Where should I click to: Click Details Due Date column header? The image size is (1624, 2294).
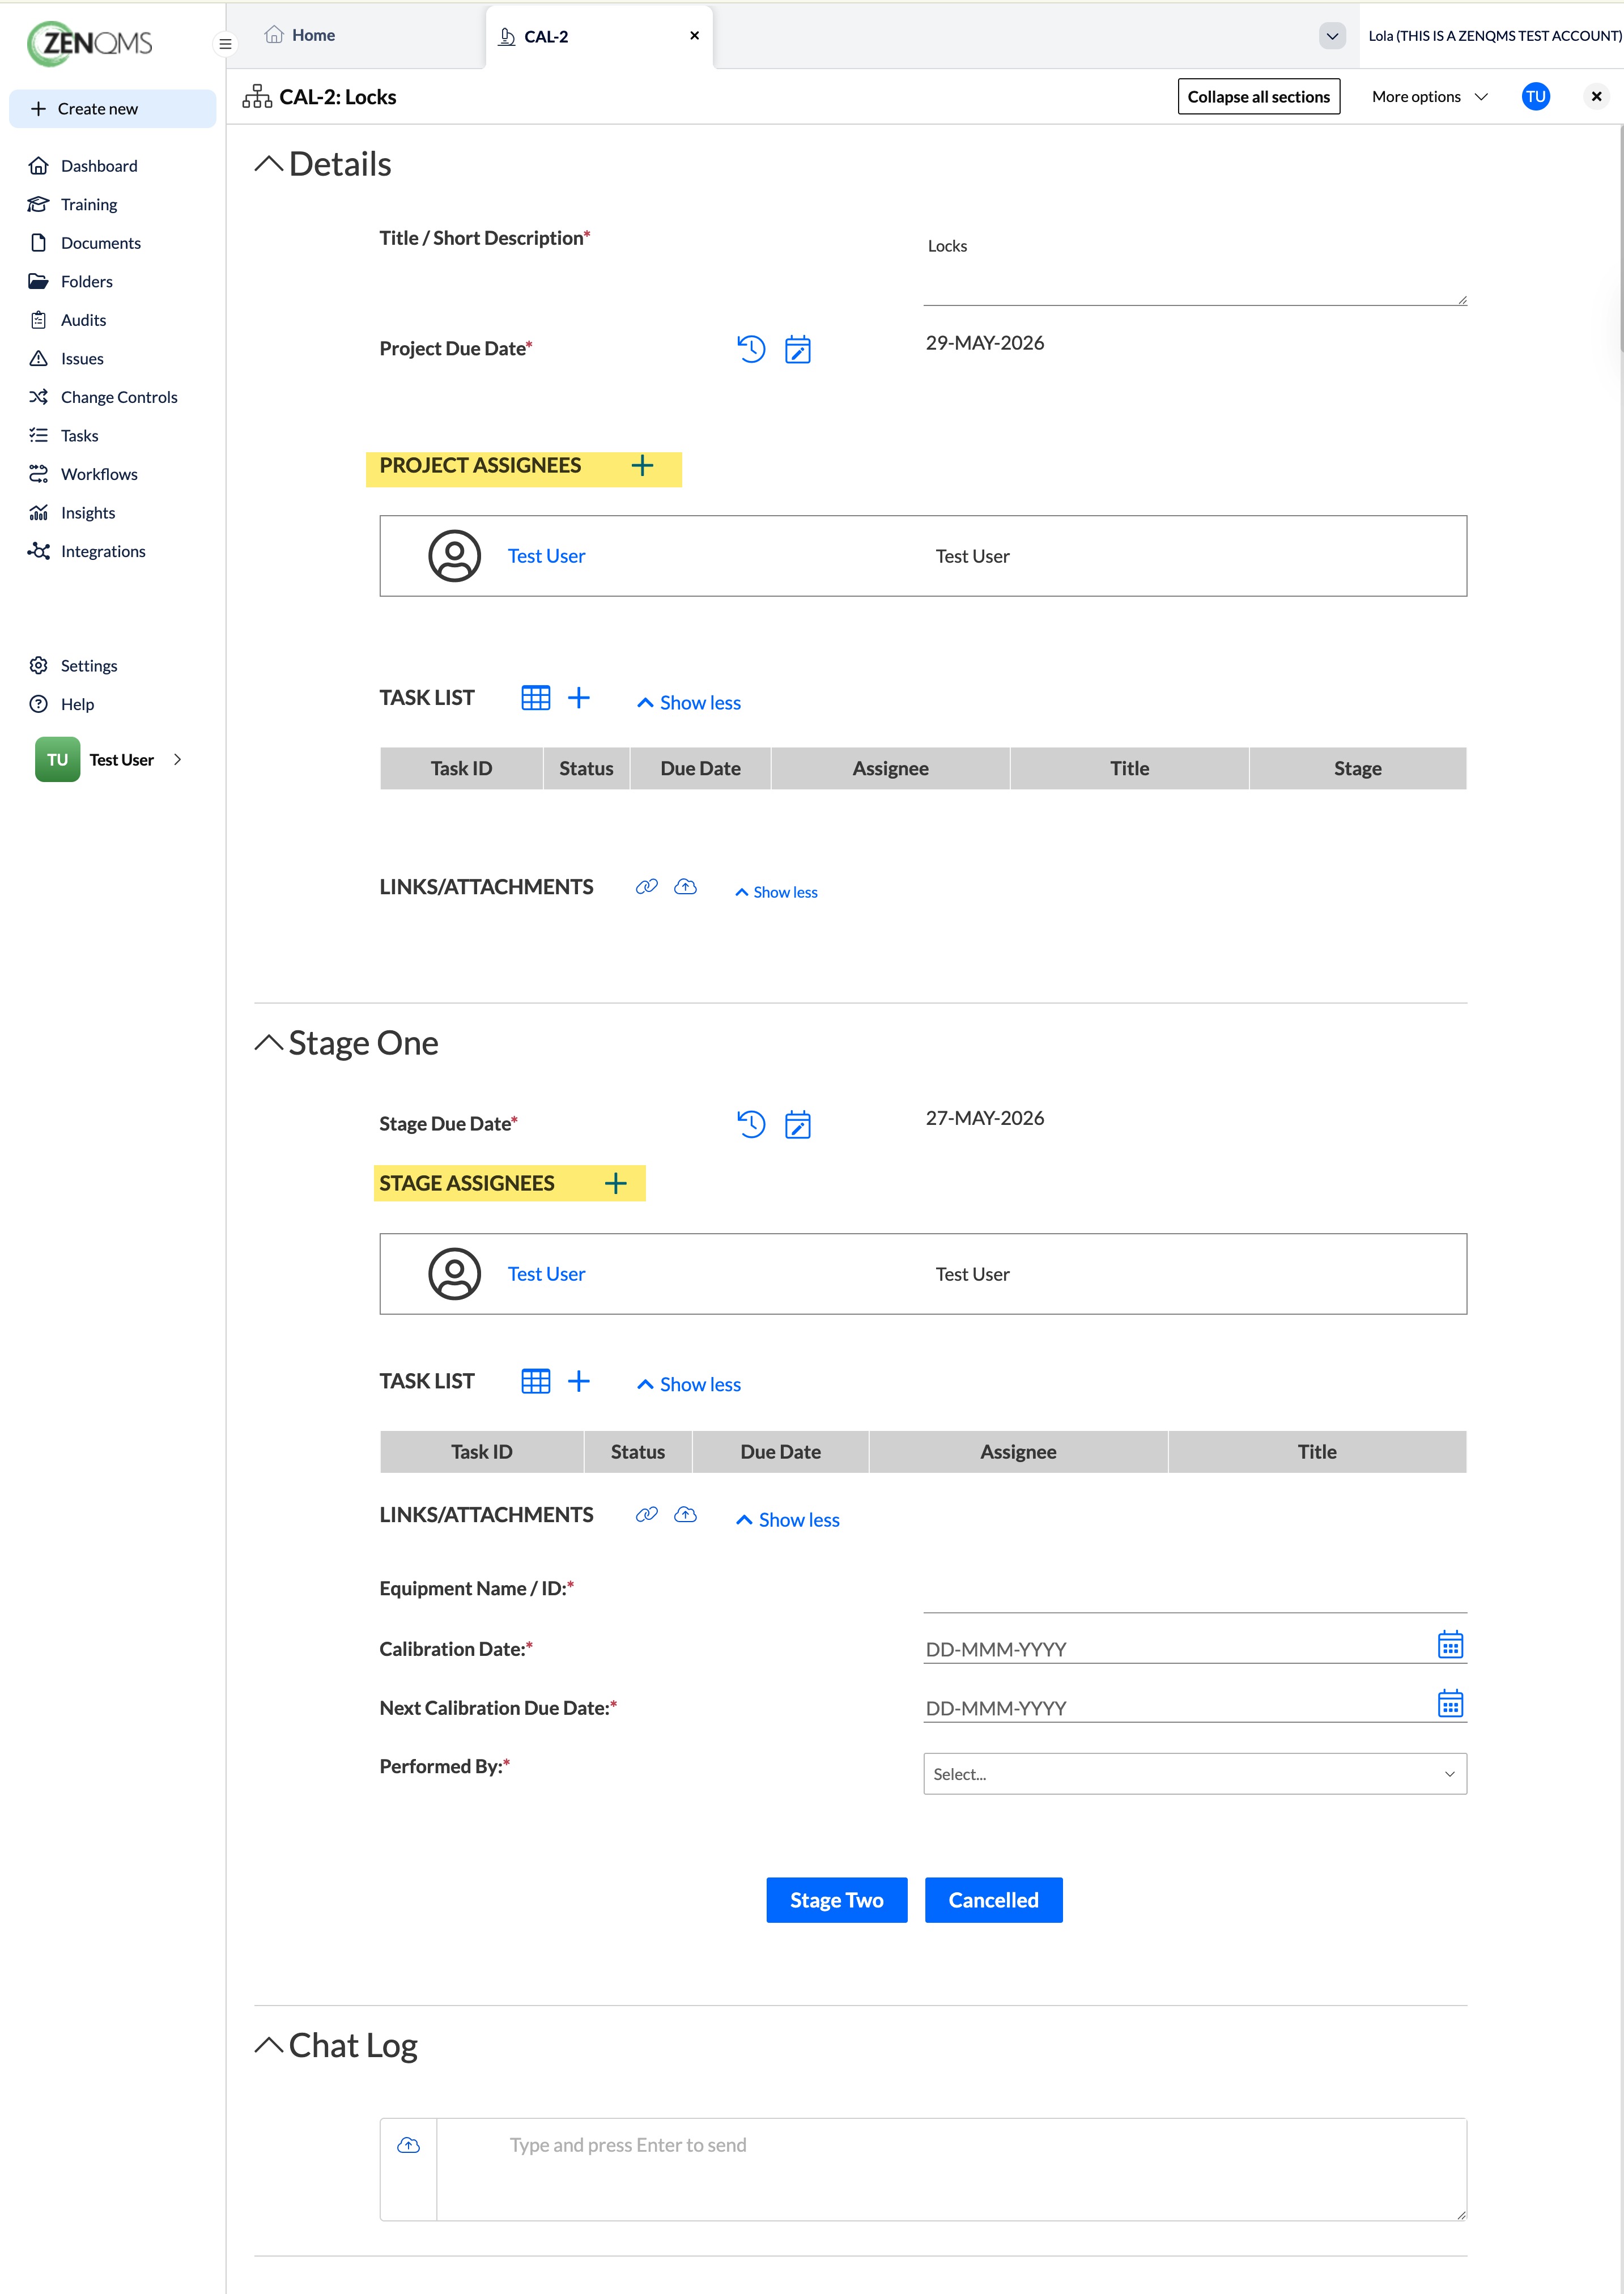[700, 768]
